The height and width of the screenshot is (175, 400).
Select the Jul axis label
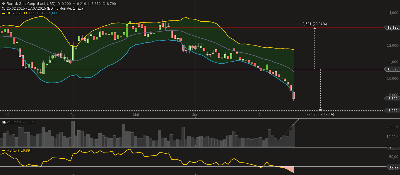coord(261,115)
